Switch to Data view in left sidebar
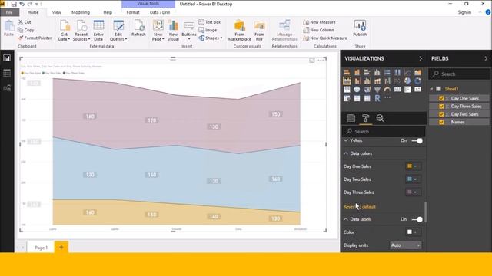492x276 pixels. click(x=7, y=74)
